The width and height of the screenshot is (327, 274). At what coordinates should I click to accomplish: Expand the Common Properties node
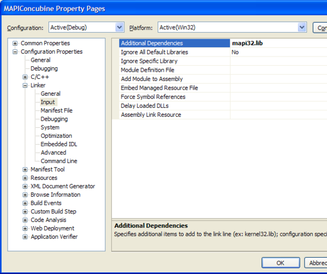[15, 43]
